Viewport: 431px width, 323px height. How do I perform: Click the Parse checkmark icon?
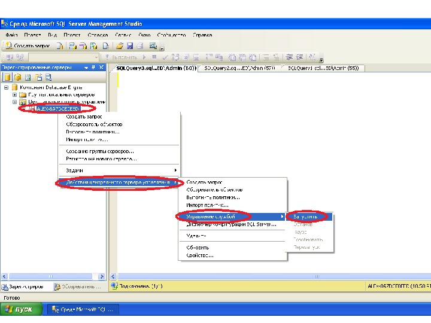[165, 57]
